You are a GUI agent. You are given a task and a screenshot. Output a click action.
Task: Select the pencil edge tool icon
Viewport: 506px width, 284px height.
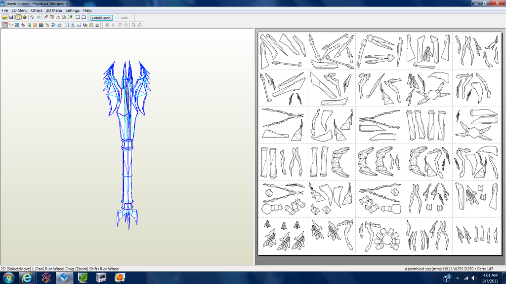pos(46,17)
